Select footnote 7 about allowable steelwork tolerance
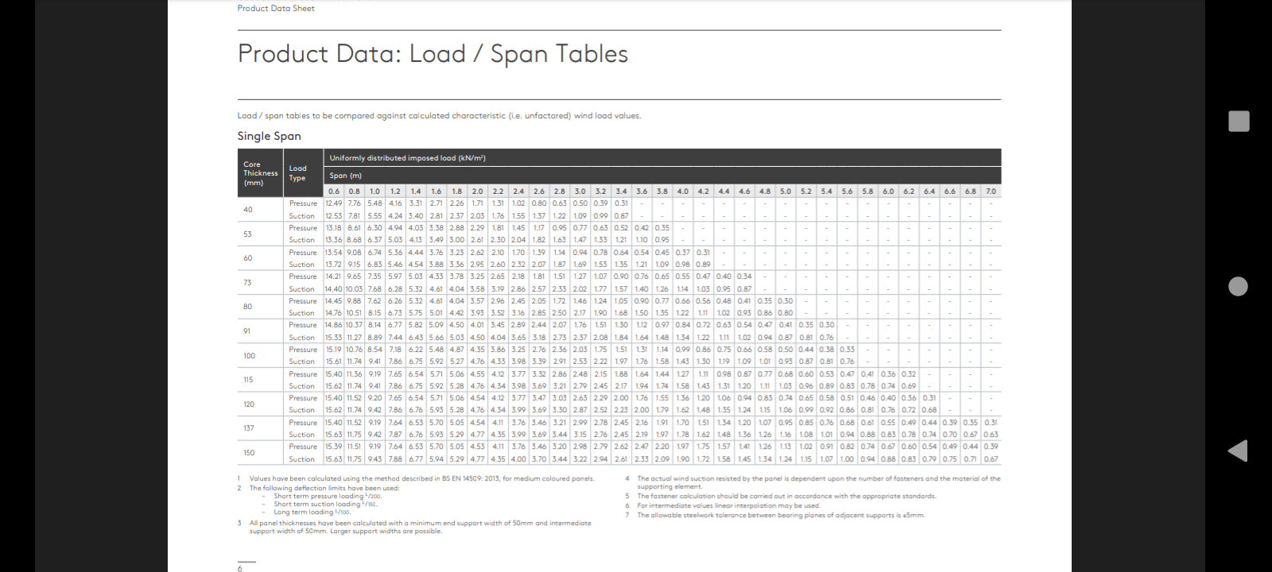Viewport: 1272px width, 572px height. (x=775, y=515)
